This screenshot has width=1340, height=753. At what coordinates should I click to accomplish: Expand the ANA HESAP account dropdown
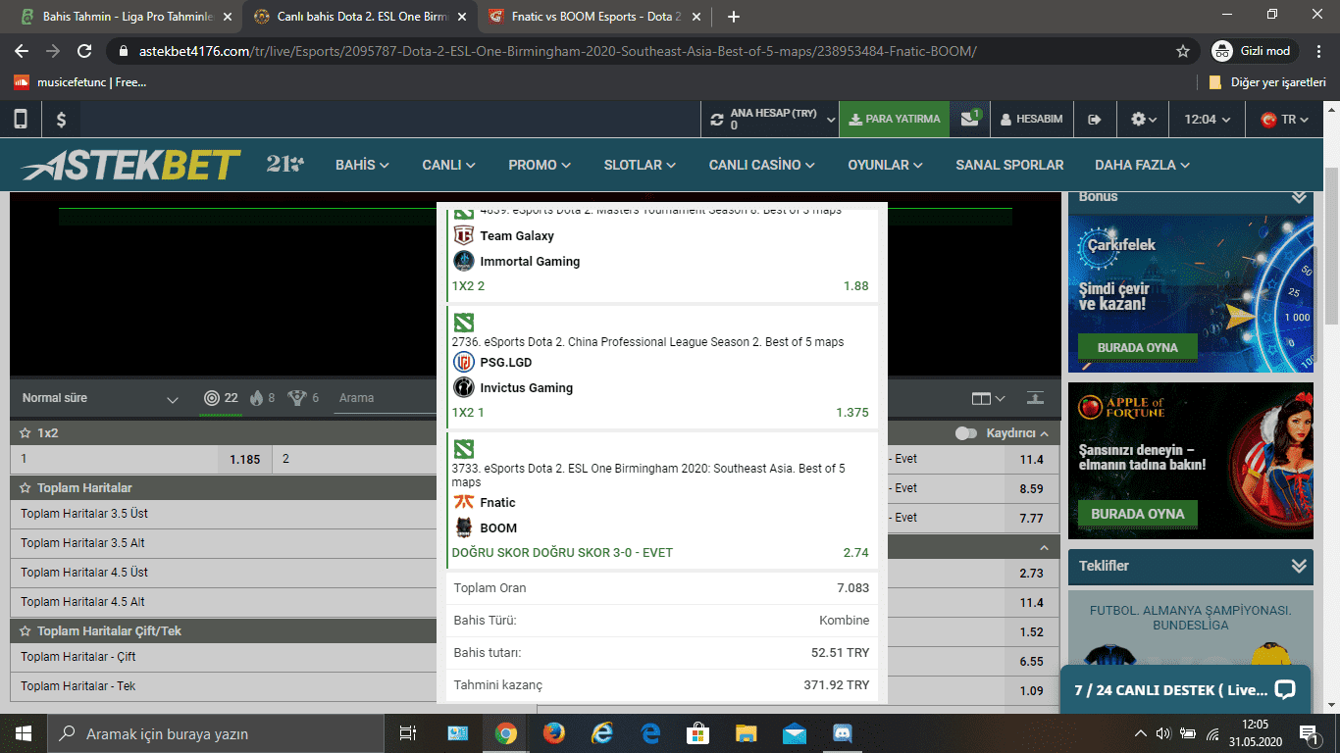coord(831,120)
